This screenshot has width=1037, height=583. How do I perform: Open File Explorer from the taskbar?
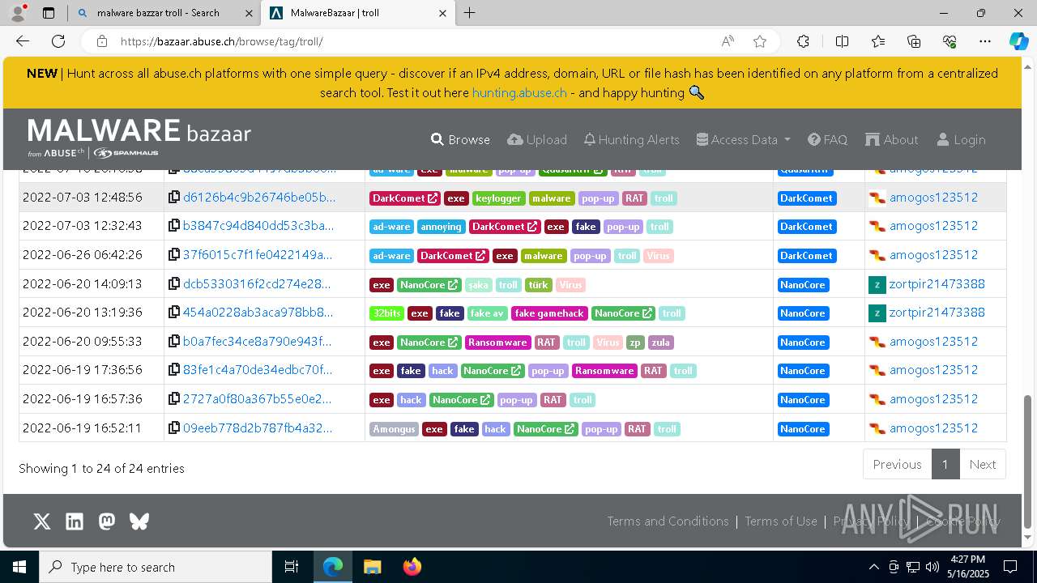pyautogui.click(x=372, y=567)
